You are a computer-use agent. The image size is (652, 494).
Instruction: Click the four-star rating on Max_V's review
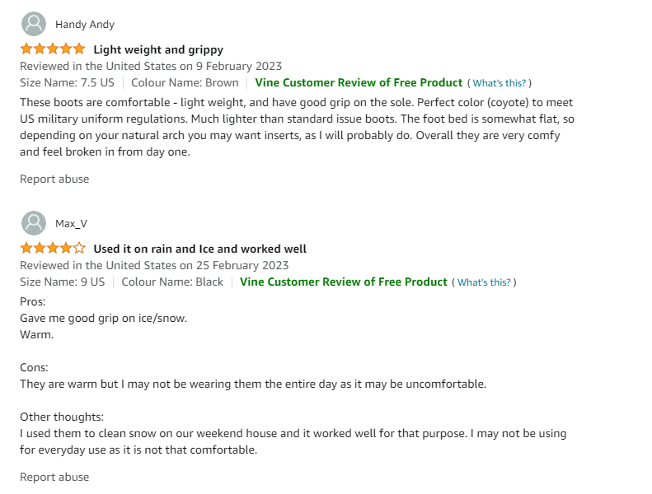pyautogui.click(x=53, y=249)
